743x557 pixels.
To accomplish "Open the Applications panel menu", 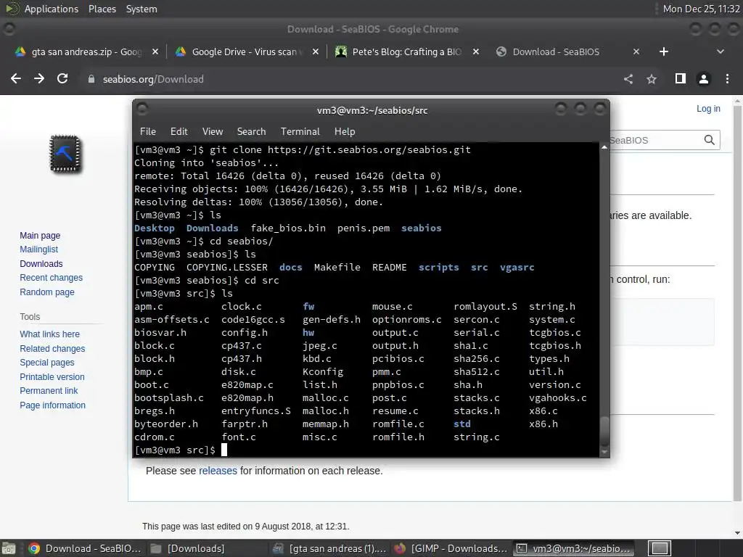I will 52,9.
